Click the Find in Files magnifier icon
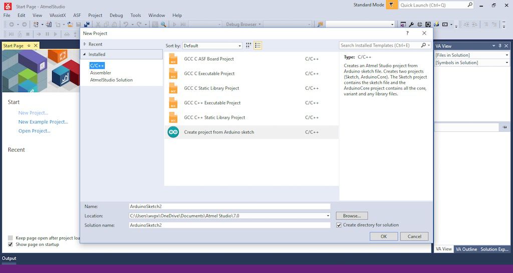The image size is (513, 273). click(x=163, y=25)
